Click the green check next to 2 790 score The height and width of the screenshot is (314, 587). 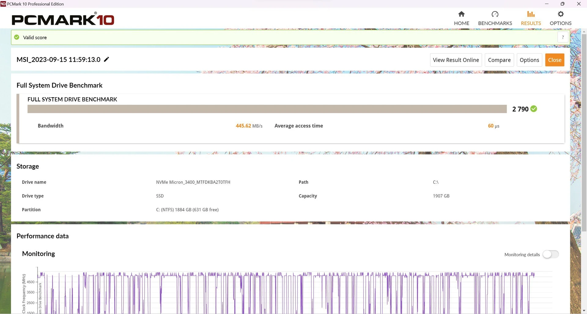pos(534,109)
